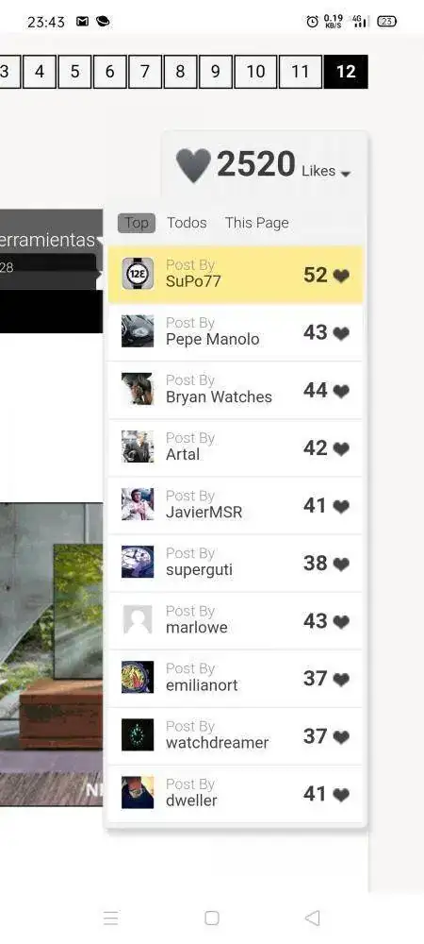The width and height of the screenshot is (424, 944).
Task: Switch to the Todos tab
Action: click(187, 223)
